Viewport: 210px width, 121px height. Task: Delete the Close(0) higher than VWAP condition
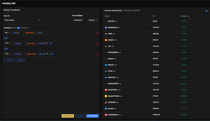pyautogui.click(x=98, y=54)
